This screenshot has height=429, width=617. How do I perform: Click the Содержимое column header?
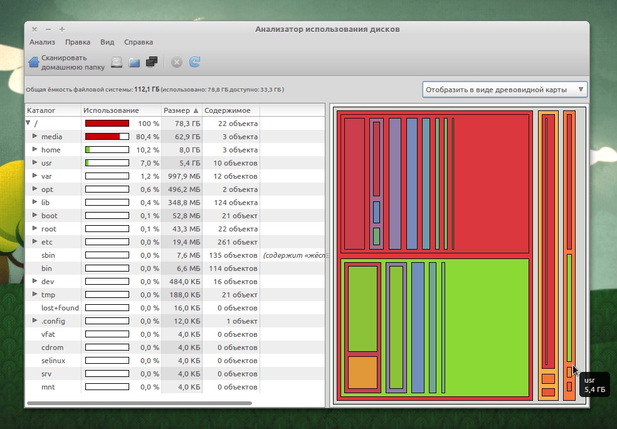pyautogui.click(x=227, y=110)
